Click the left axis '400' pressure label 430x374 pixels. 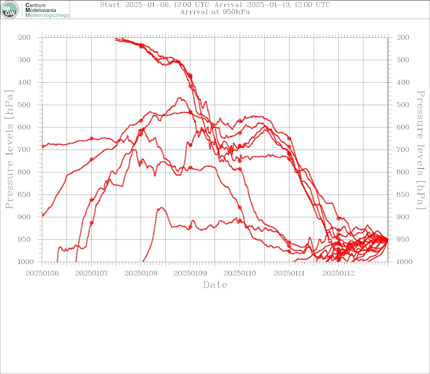tap(24, 82)
